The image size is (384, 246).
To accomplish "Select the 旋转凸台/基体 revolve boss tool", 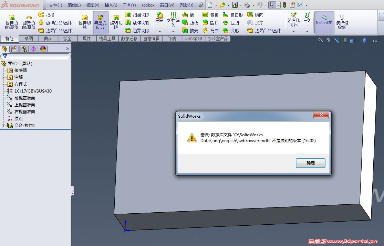I will [x=29, y=22].
